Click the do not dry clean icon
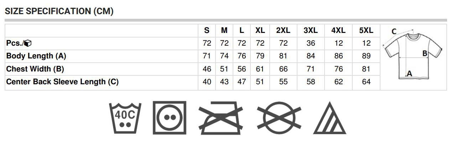The width and height of the screenshot is (456, 143). click(279, 118)
